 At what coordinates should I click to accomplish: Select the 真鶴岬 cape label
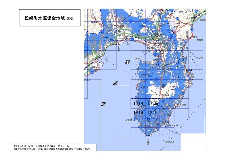click(200, 40)
